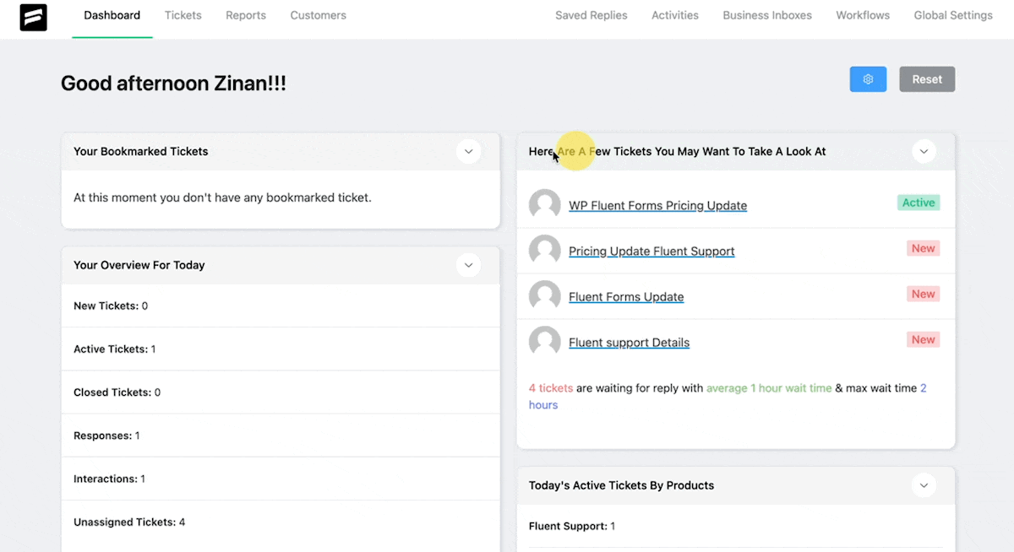The height and width of the screenshot is (552, 1014).
Task: Click avatar beside Fluent support Details
Action: click(x=545, y=342)
